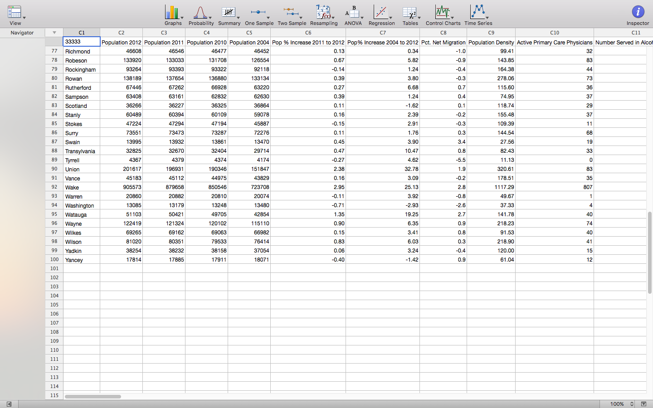Open the Tables chi-square tool

coord(410,15)
